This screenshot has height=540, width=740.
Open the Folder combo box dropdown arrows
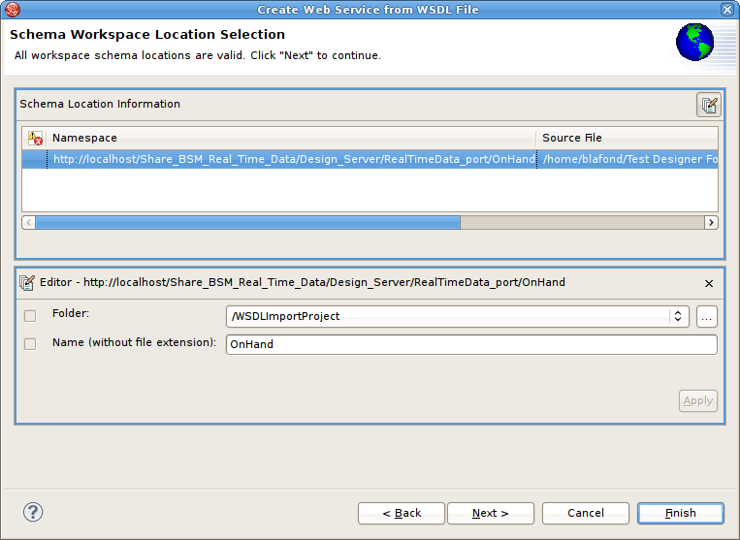(x=678, y=316)
